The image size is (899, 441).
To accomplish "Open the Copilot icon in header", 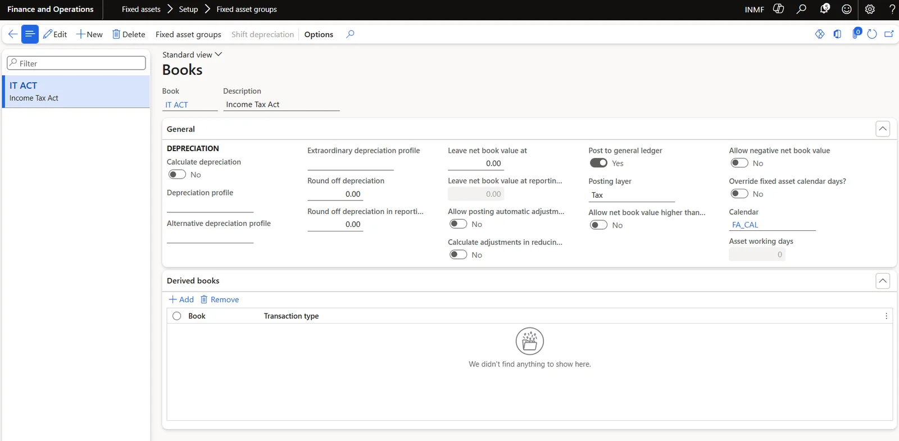I will (x=779, y=9).
